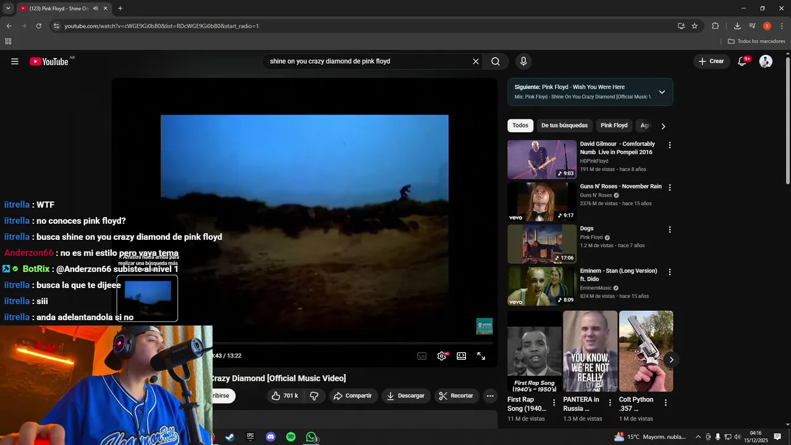Open options for Comfortably Numb video

click(x=669, y=145)
